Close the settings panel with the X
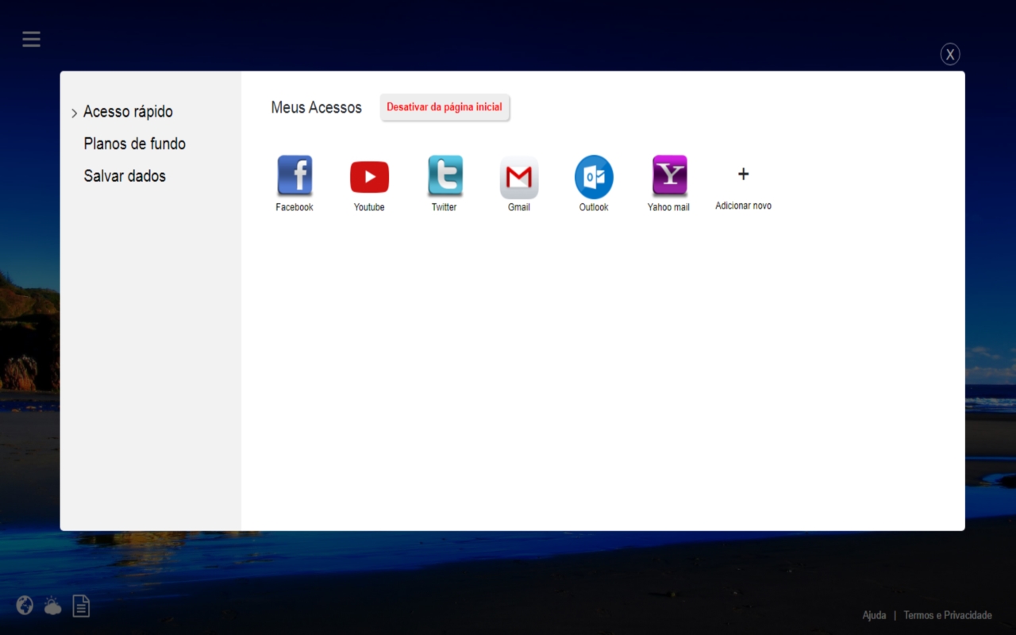 (x=950, y=54)
